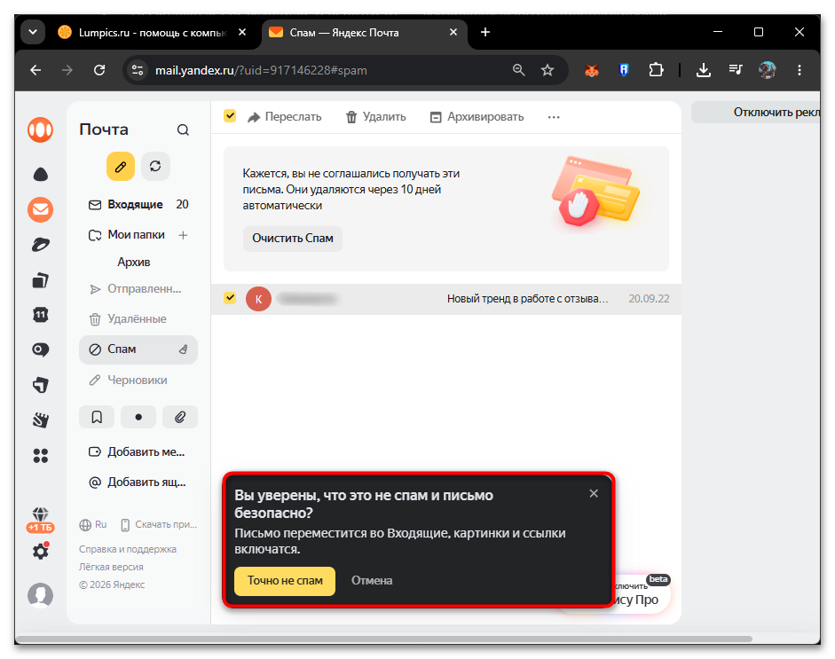The image size is (835, 659).
Task: Open the Telemost planet icon in sidebar
Action: (x=41, y=245)
